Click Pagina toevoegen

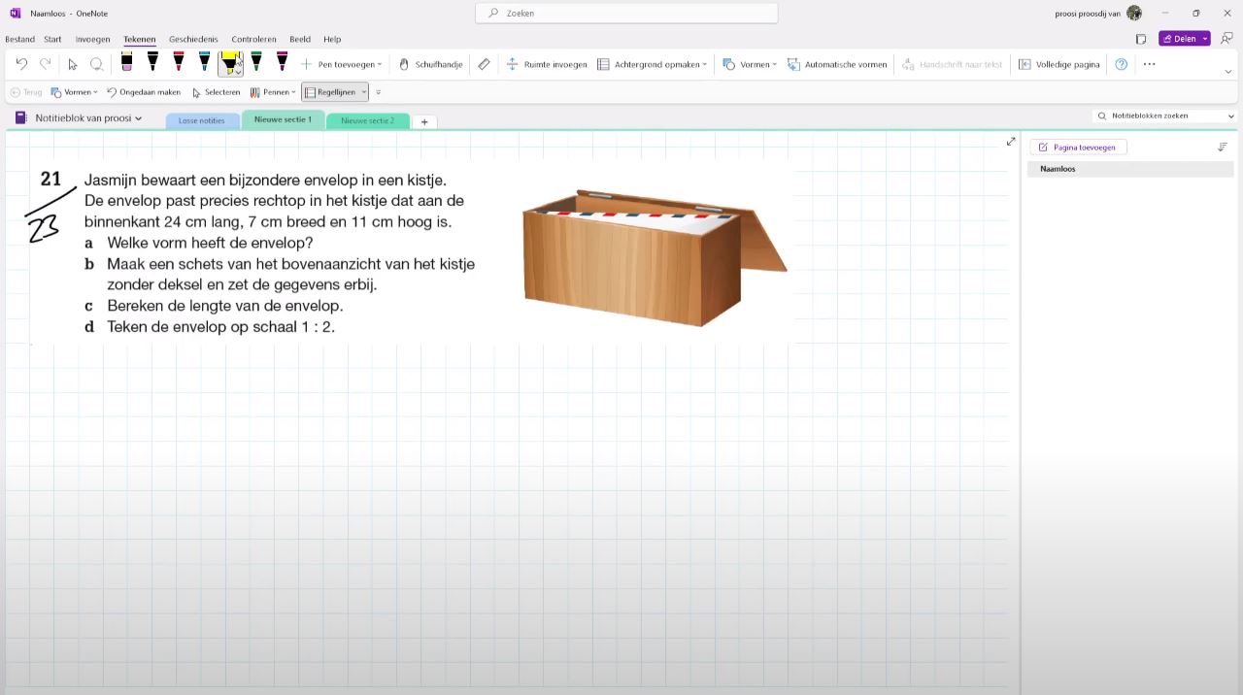[x=1078, y=148]
